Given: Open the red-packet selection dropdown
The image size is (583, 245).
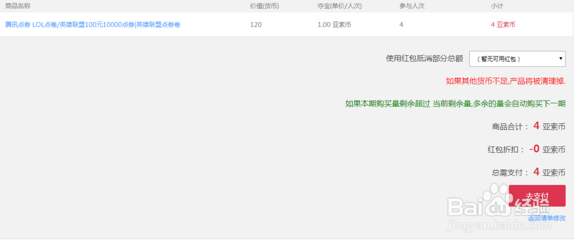Looking at the screenshot, I should pos(517,59).
